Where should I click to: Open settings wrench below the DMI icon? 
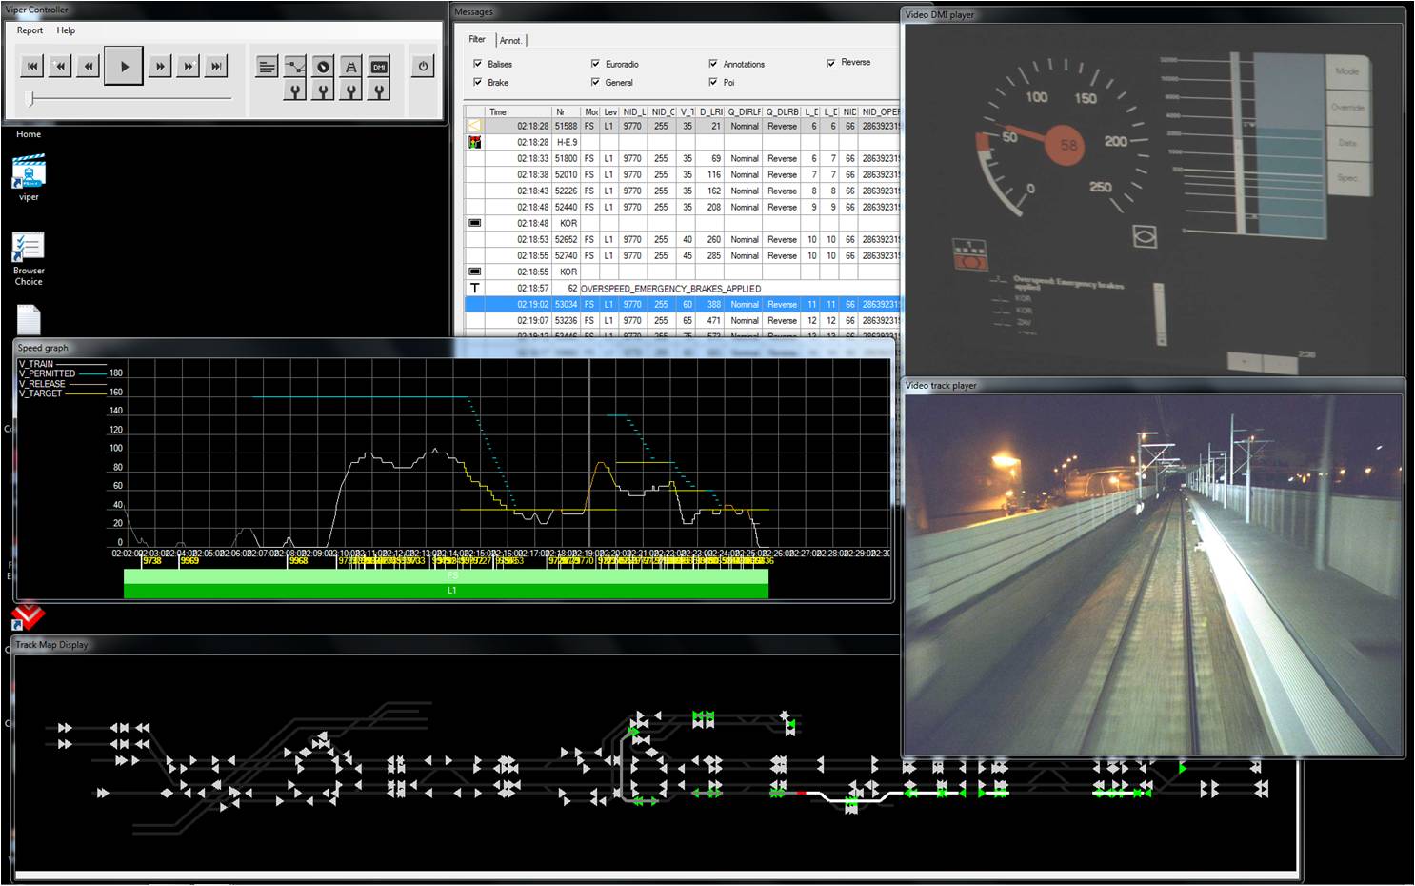point(379,91)
